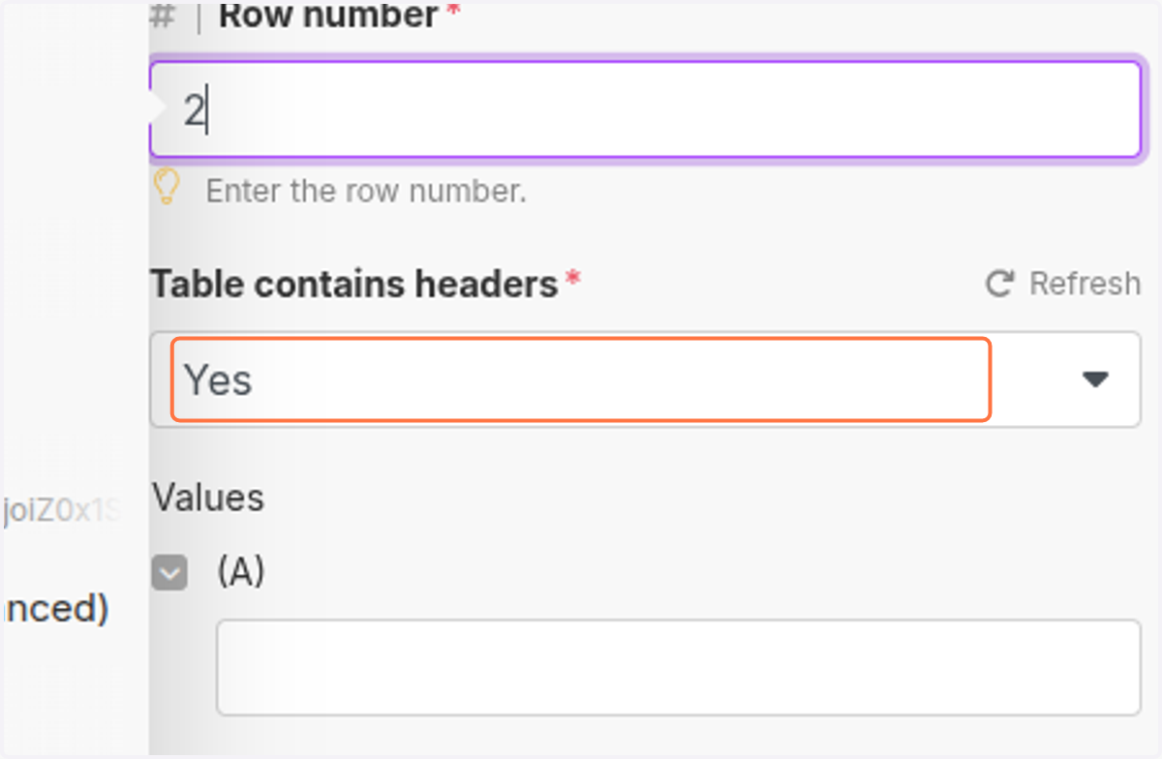
Task: Click the pointer notch left of Row number field
Action: (x=155, y=109)
